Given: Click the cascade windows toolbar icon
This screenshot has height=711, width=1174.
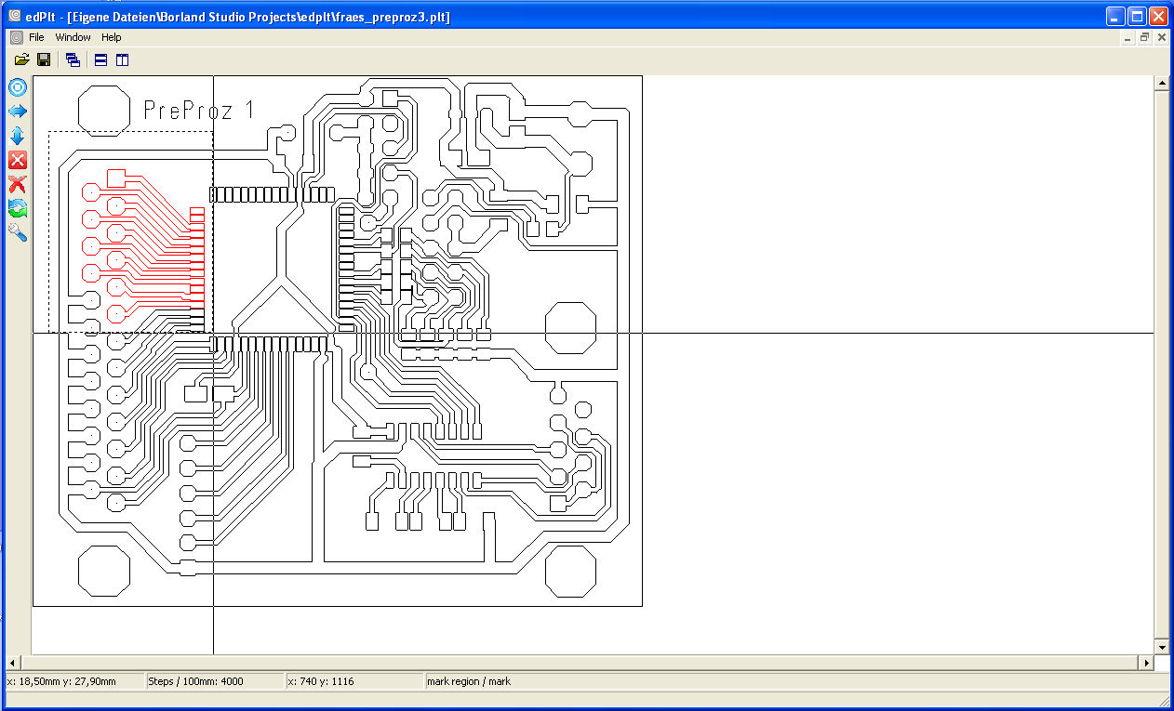Looking at the screenshot, I should [73, 60].
